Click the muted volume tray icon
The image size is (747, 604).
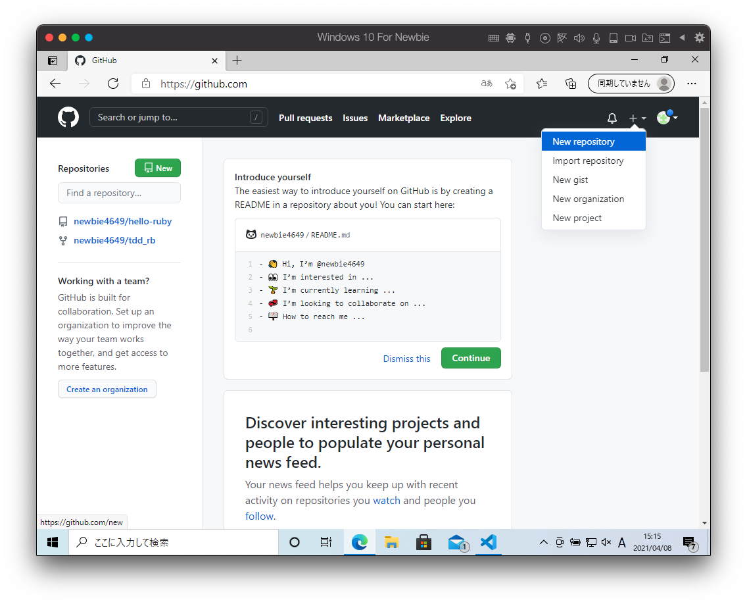[x=606, y=542]
